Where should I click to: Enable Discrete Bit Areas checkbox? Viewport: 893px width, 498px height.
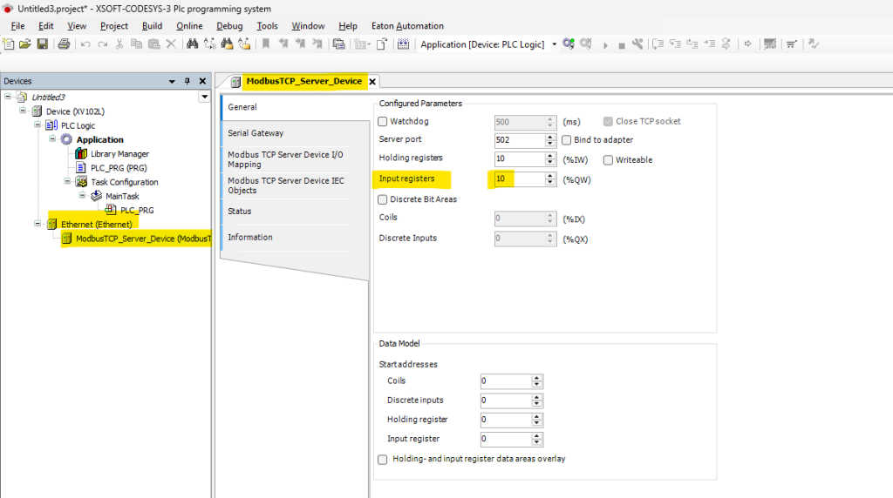pos(383,199)
